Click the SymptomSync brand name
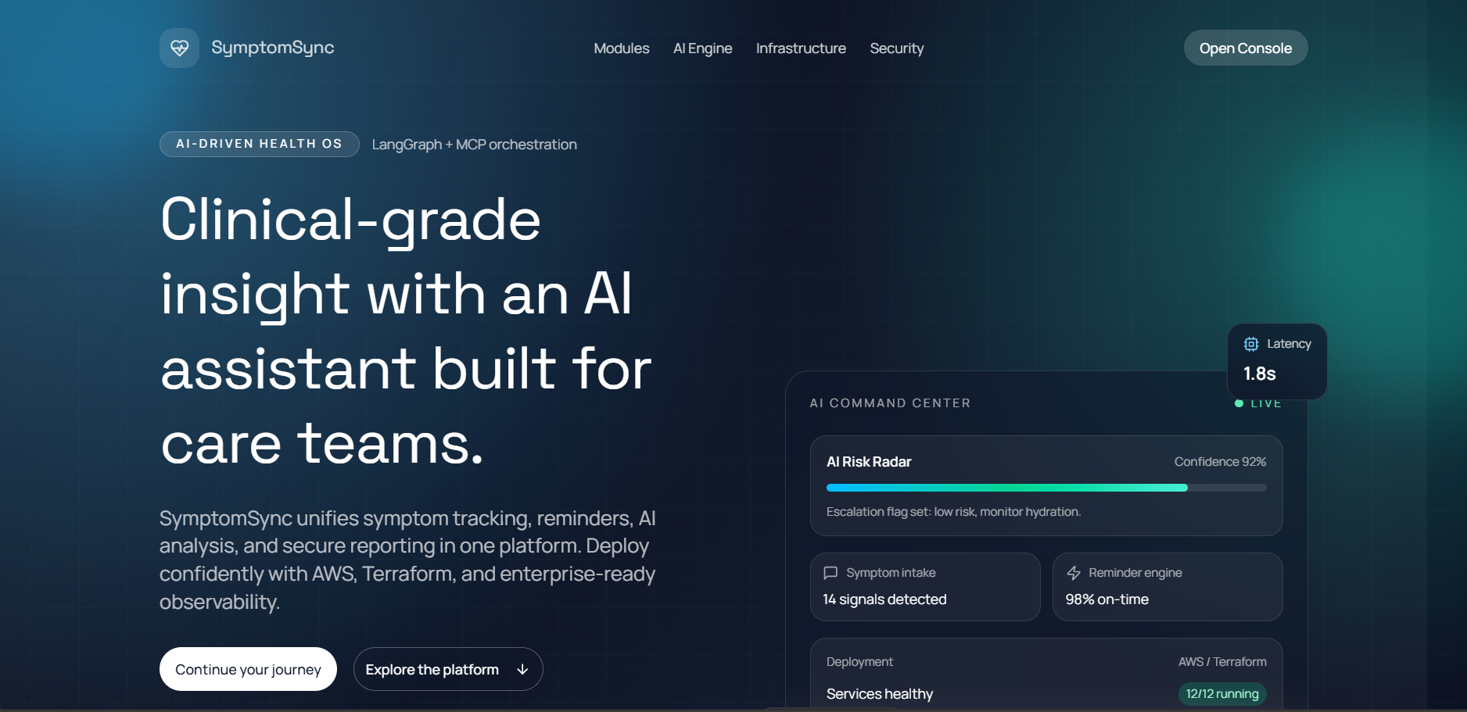This screenshot has width=1467, height=712. [273, 48]
